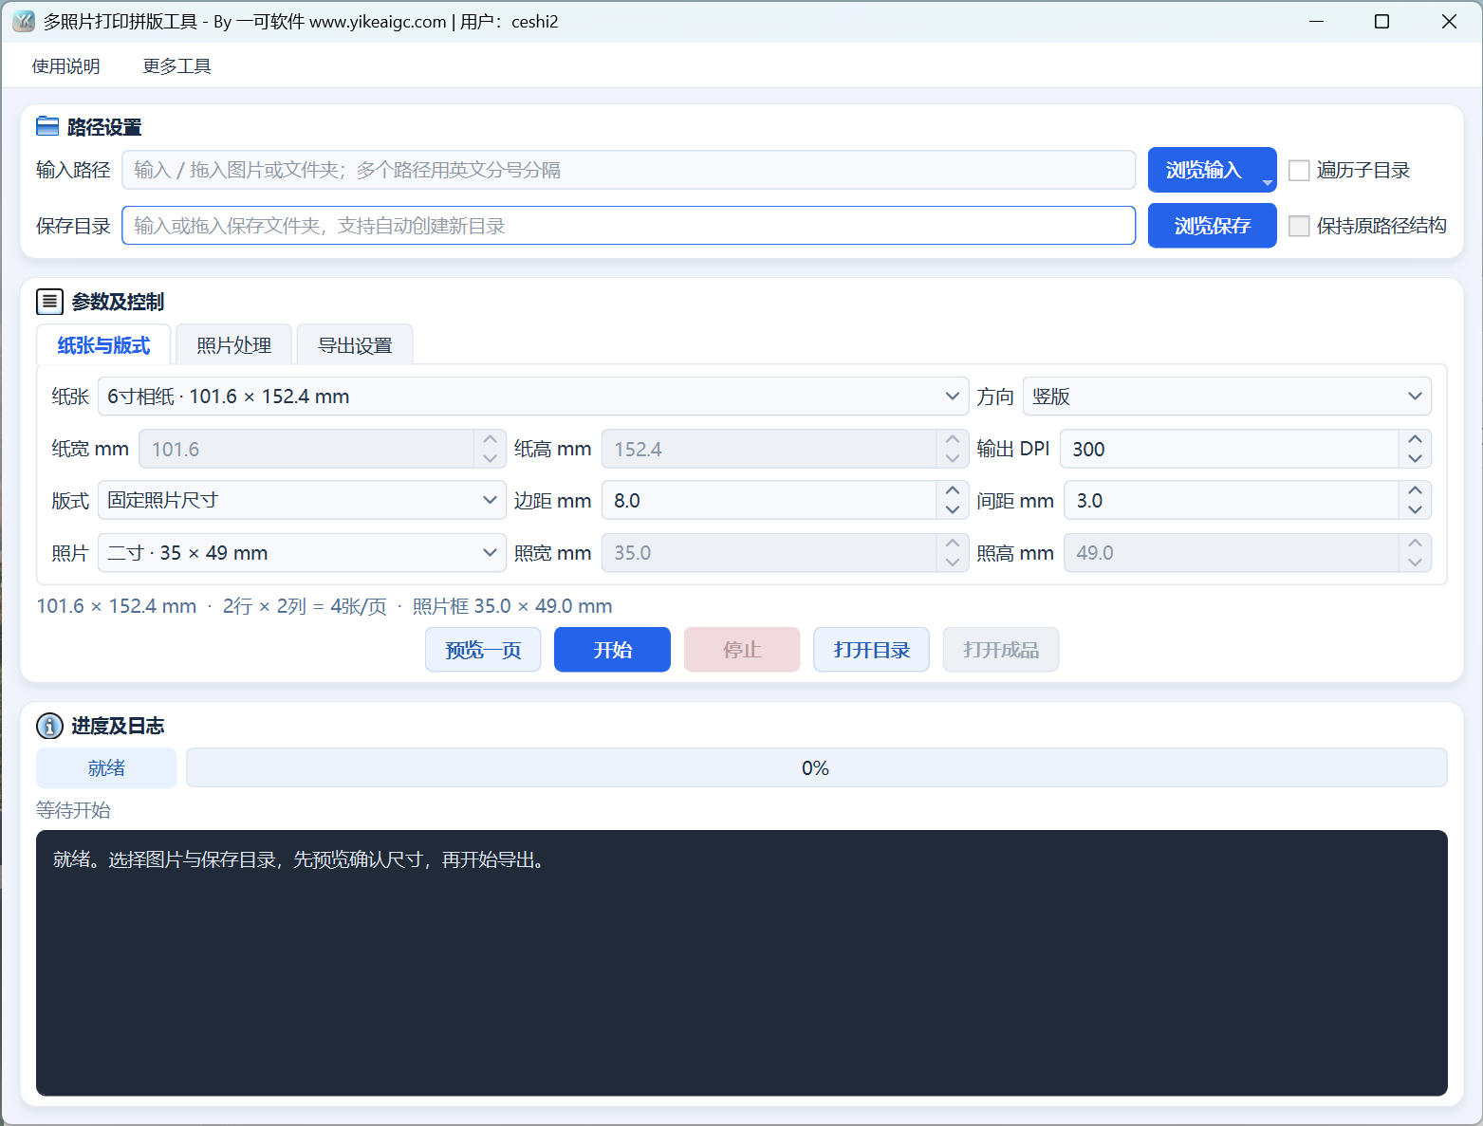Open the 更多工具 menu
Screen dimensions: 1483x1126
click(x=176, y=66)
